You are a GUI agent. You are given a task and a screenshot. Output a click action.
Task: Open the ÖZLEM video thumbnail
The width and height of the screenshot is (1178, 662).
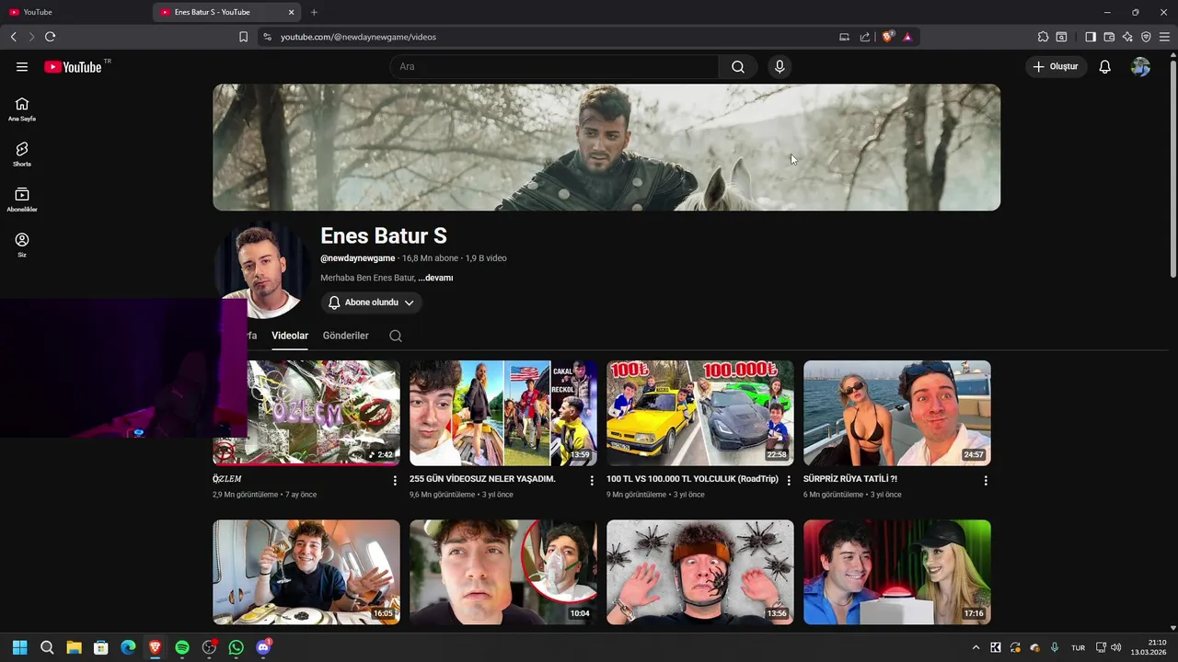tap(306, 413)
